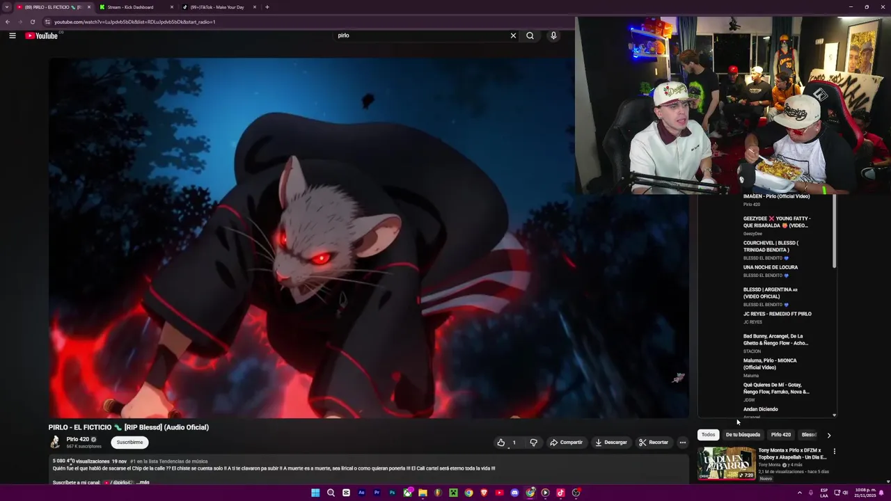Screen dimensions: 891x501
Task: Open the Pirlo 420 channel avatar
Action: (55, 443)
